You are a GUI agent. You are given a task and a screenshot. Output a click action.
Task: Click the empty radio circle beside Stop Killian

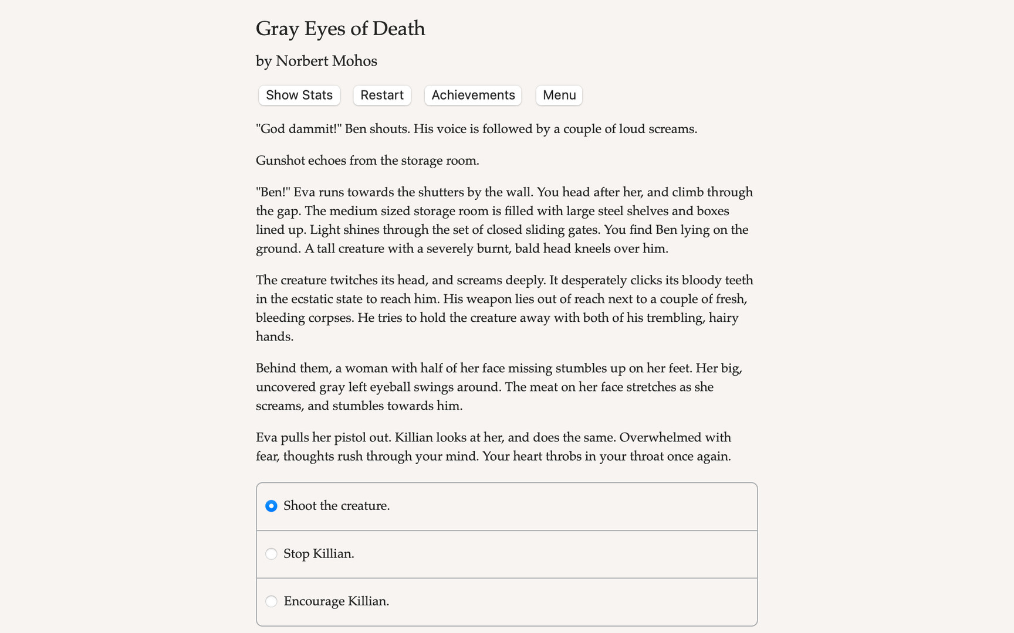coord(271,553)
